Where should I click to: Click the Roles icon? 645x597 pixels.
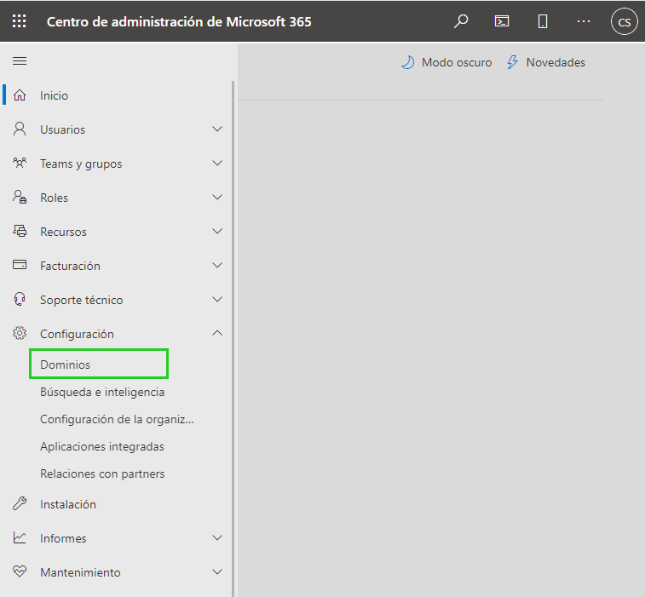[20, 197]
